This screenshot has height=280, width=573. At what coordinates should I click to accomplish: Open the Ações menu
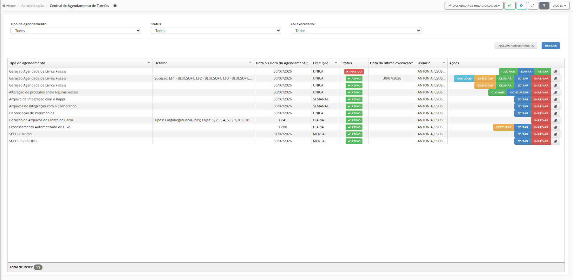[x=560, y=6]
